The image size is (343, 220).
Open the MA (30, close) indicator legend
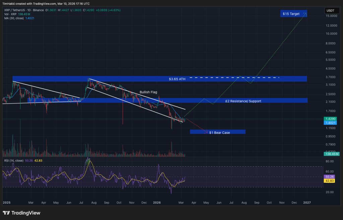pos(14,18)
